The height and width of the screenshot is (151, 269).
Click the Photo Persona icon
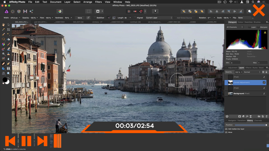(6, 11)
